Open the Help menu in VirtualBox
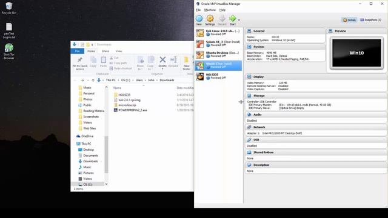This screenshot has height=218, width=388. 222,10
